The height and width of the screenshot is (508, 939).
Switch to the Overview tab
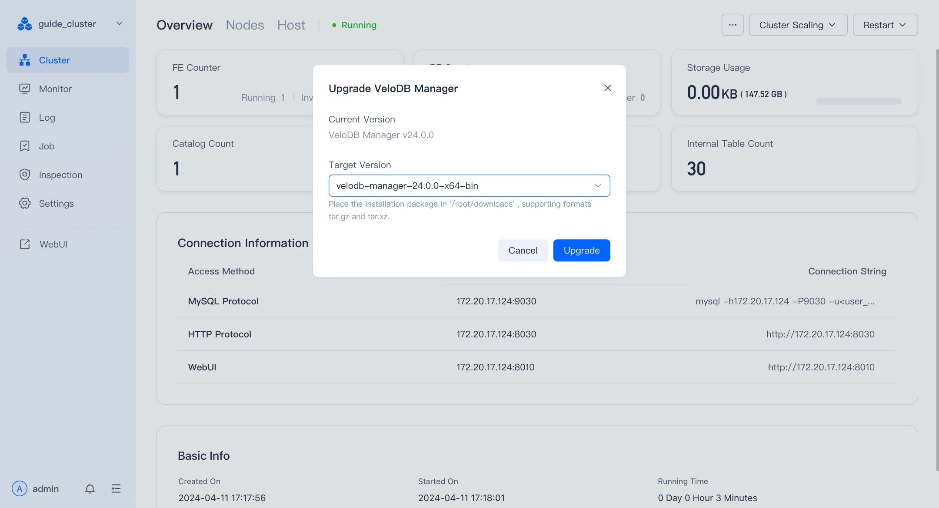click(x=184, y=25)
